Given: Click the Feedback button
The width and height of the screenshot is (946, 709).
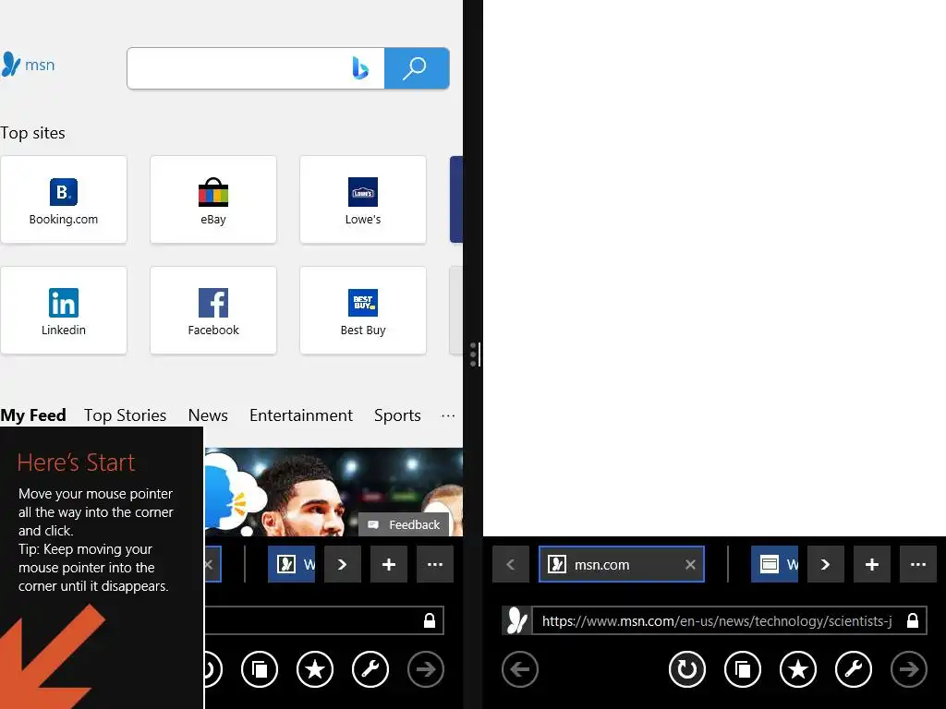Looking at the screenshot, I should point(405,524).
